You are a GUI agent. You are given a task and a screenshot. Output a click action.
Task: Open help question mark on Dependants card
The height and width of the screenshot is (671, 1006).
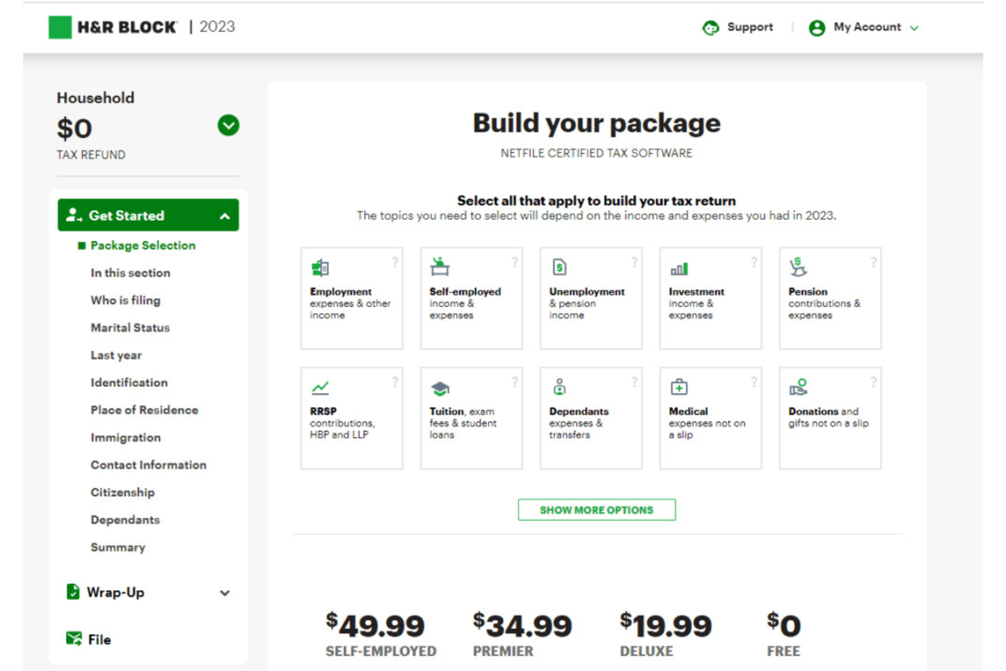point(634,381)
